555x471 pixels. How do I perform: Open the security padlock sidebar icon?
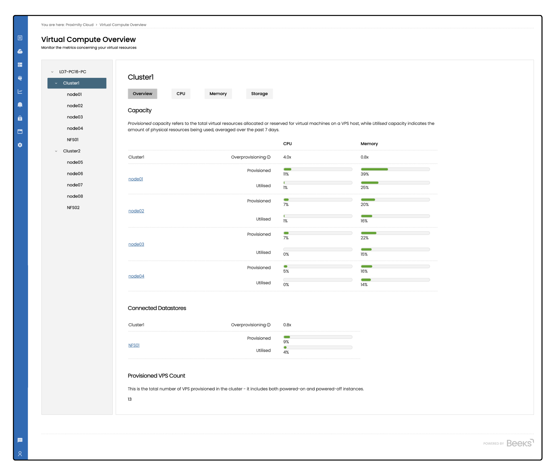tap(20, 118)
